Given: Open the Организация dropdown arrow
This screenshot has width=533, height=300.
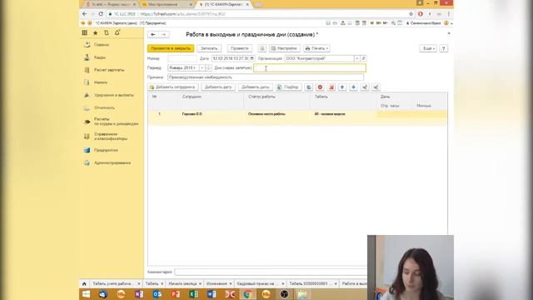Looking at the screenshot, I should coord(357,58).
